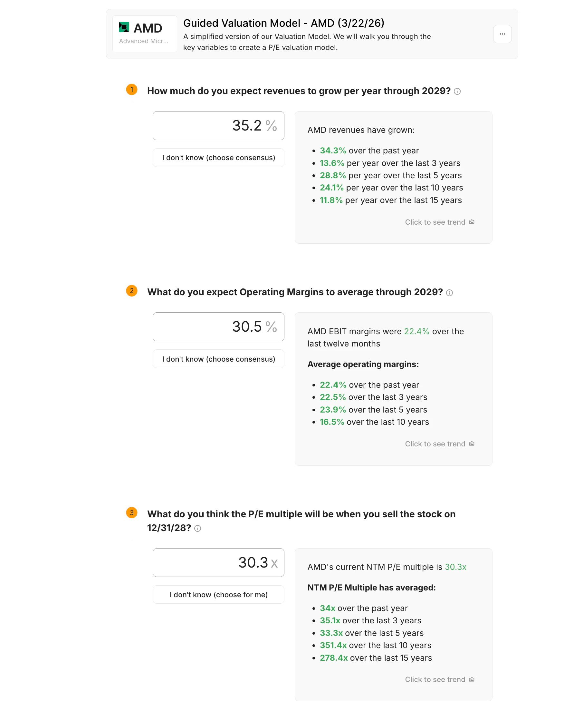This screenshot has width=574, height=711.
Task: Open the three-dots options menu
Action: point(502,34)
